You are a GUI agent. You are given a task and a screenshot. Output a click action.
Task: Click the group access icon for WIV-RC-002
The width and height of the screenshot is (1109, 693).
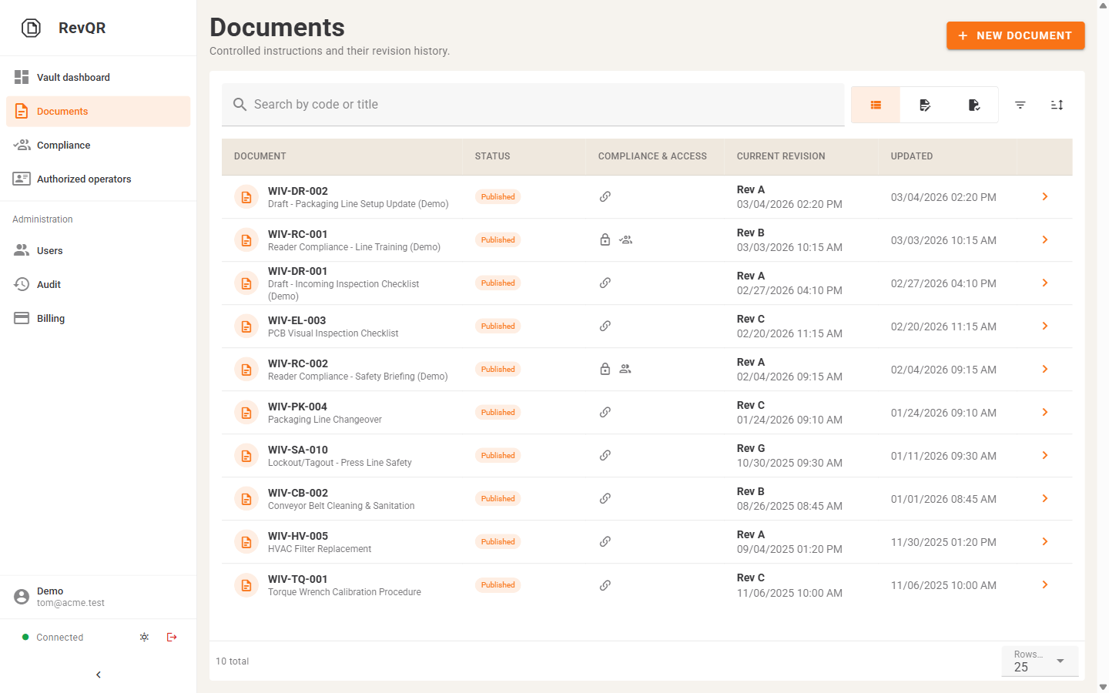coord(625,370)
